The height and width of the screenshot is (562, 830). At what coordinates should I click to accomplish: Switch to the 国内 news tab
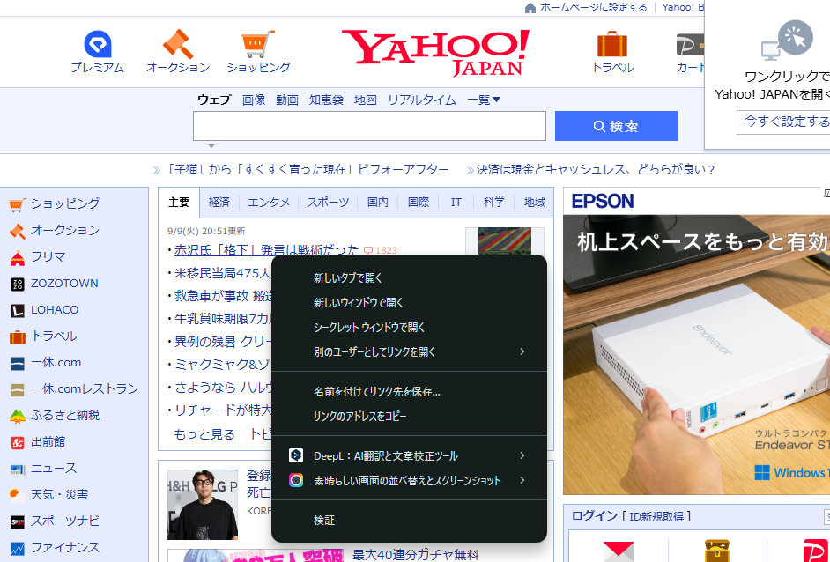pyautogui.click(x=378, y=202)
